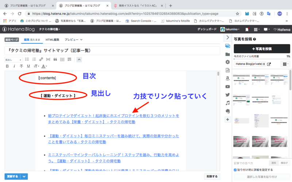Open dropdown arrow beside 更新する
This screenshot has height=182, width=292.
click(24, 177)
